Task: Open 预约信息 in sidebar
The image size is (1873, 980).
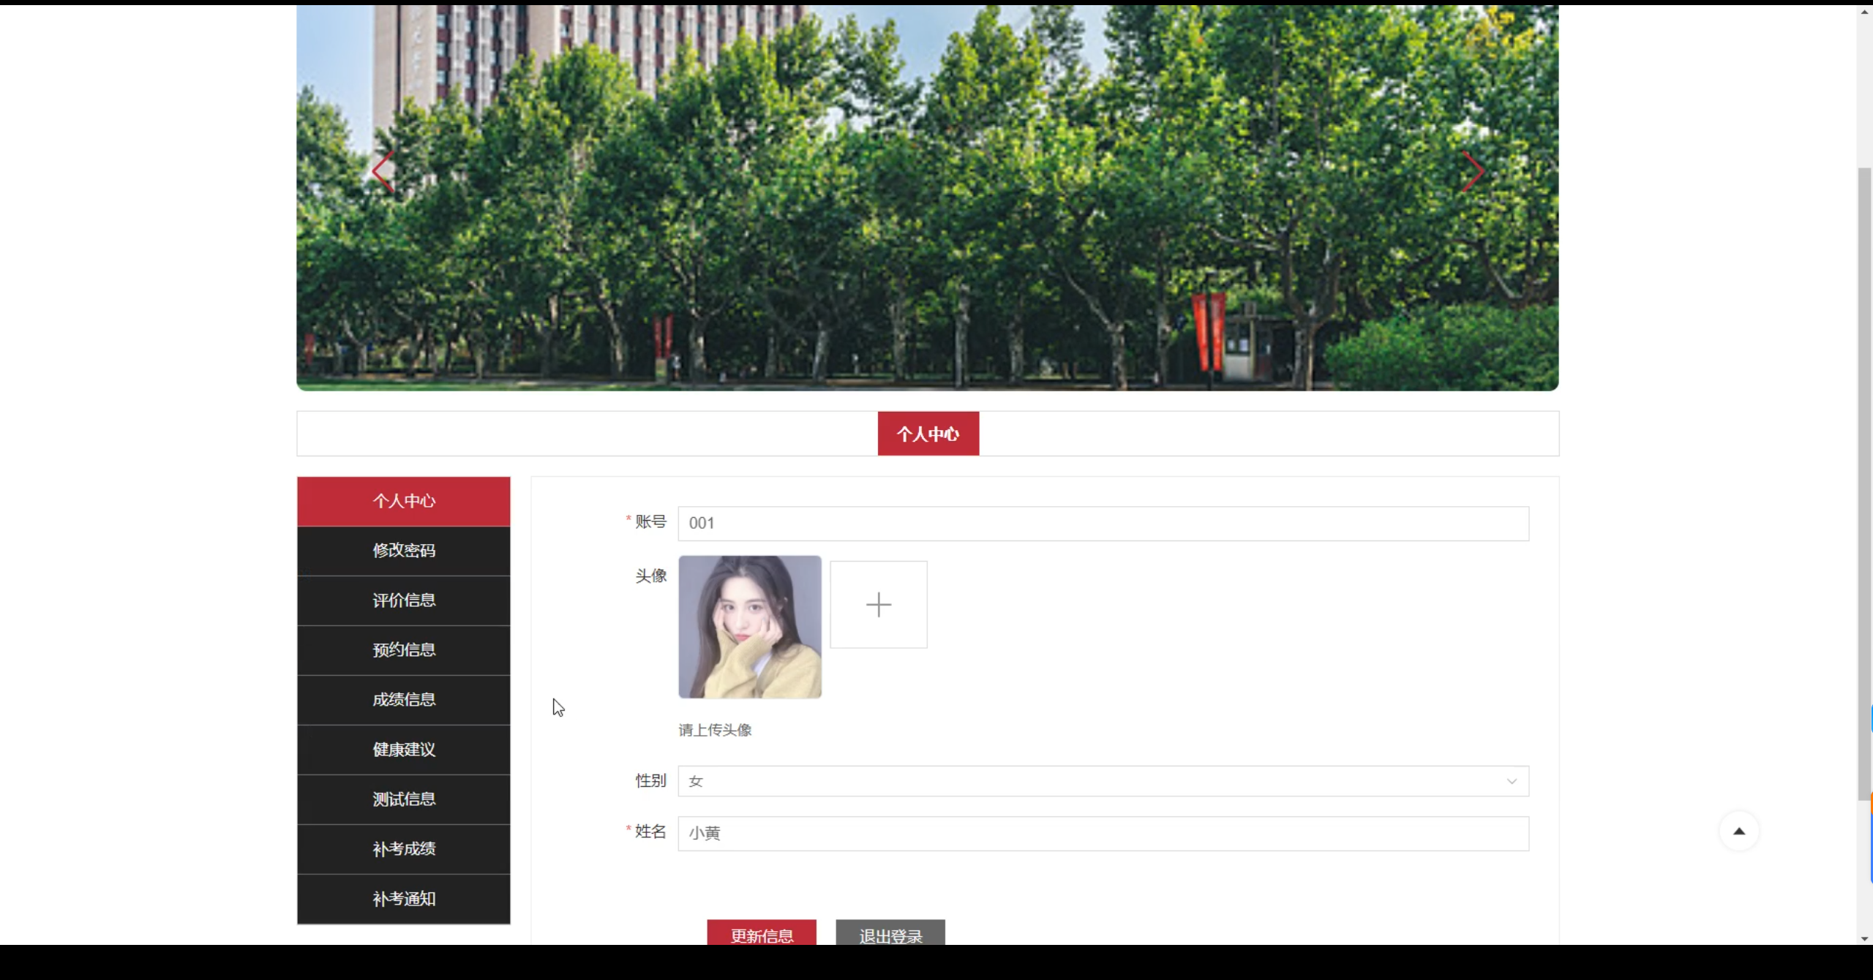Action: coord(403,650)
